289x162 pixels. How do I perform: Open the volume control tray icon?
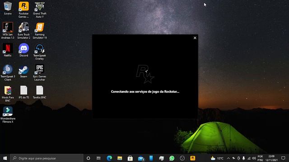coord(254,158)
